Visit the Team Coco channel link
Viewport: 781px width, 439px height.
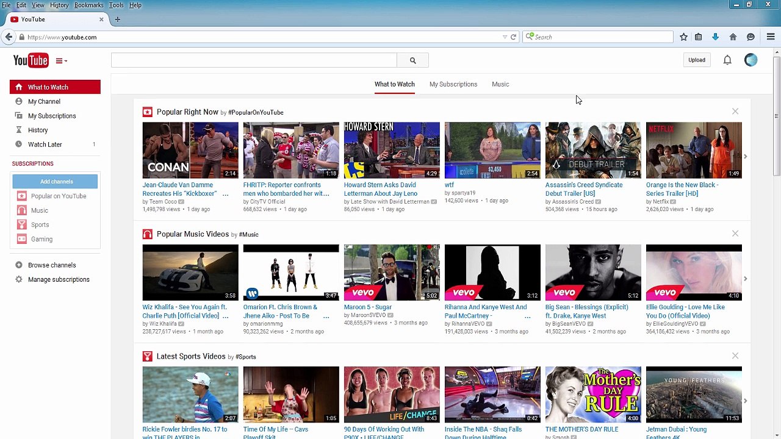point(163,202)
